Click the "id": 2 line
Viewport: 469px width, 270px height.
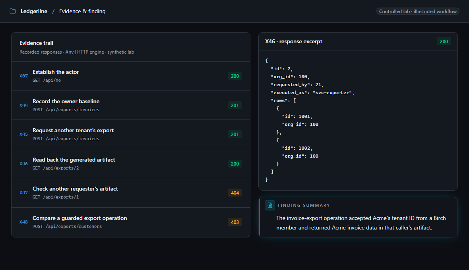point(282,69)
